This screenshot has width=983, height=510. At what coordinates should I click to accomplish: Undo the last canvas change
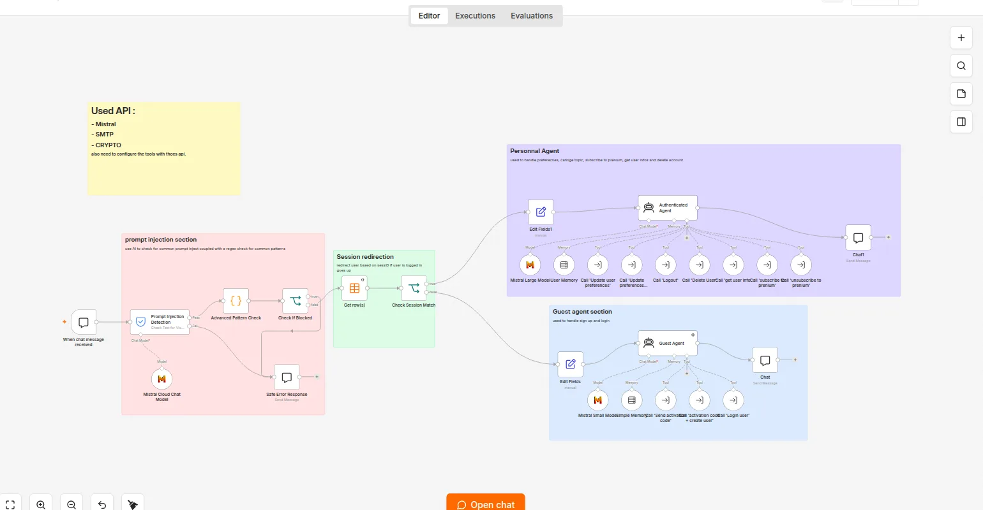click(102, 504)
